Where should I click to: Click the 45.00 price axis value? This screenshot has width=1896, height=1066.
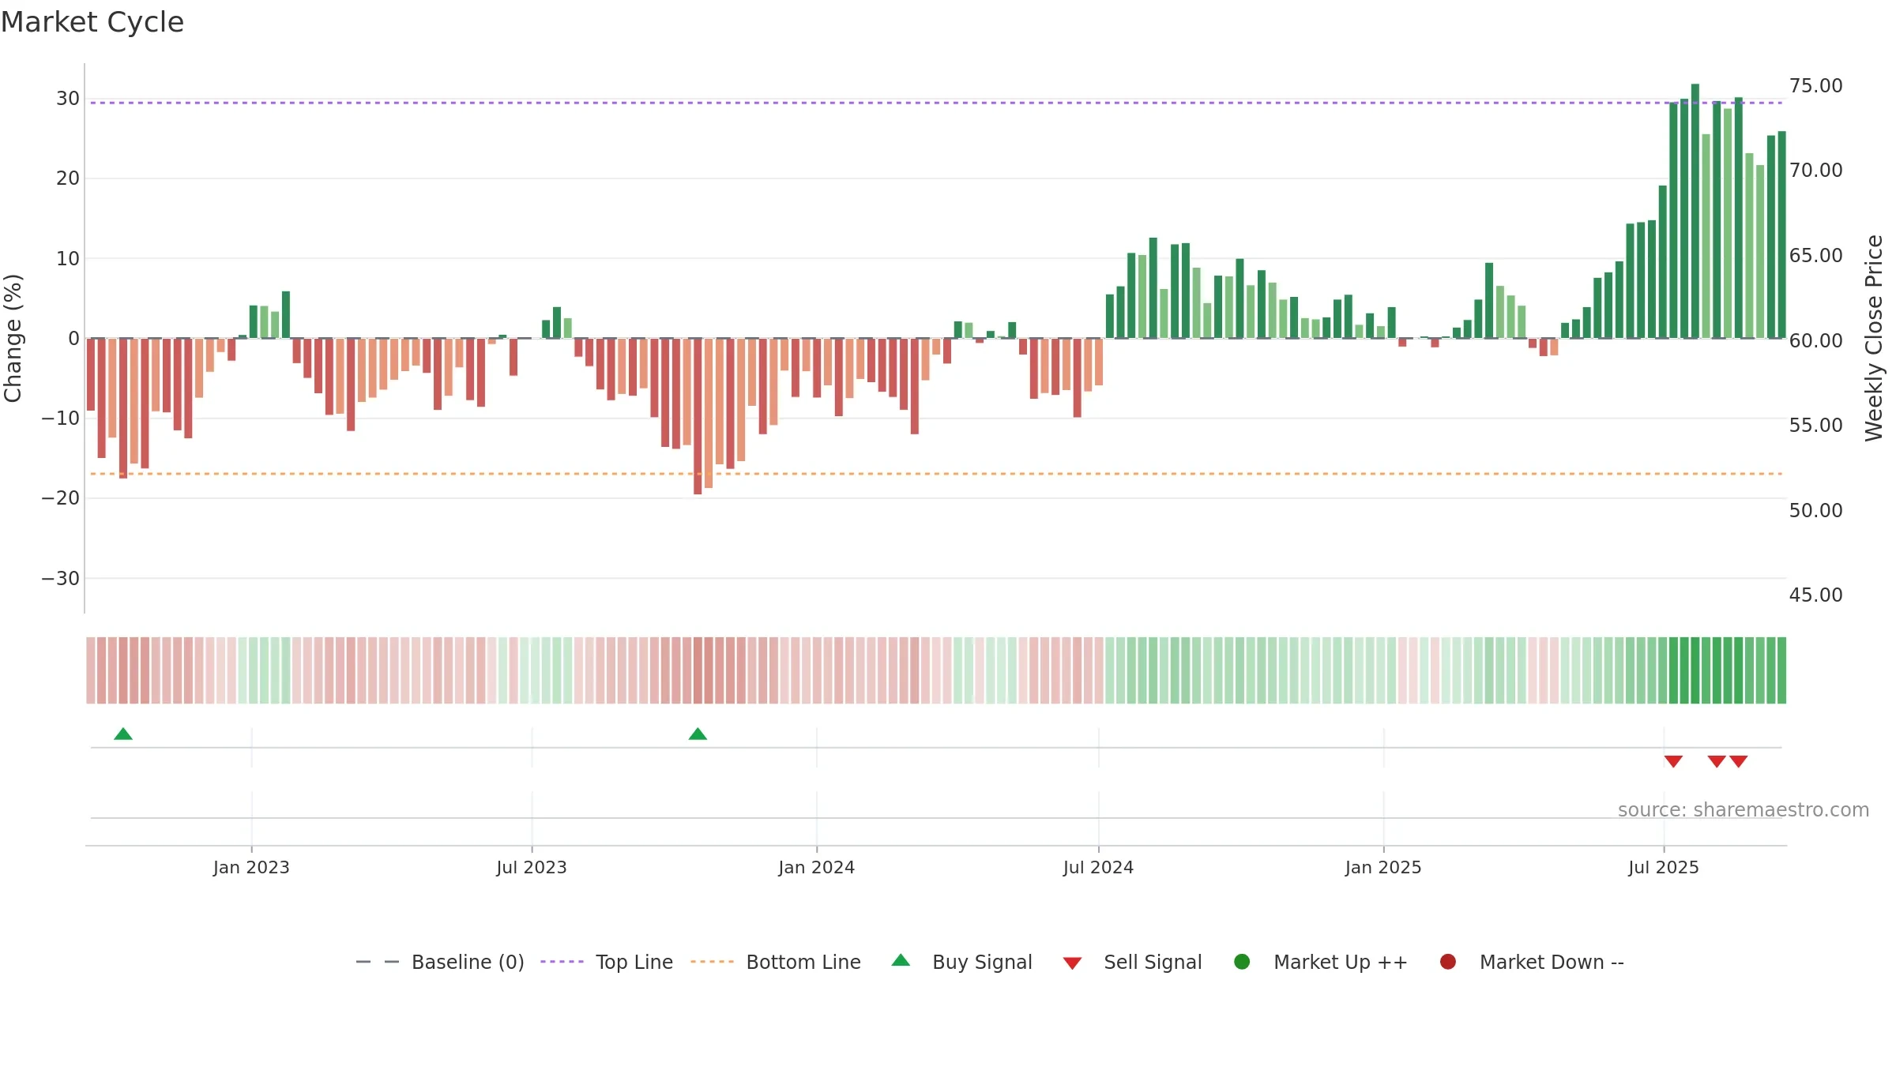[x=1816, y=595]
